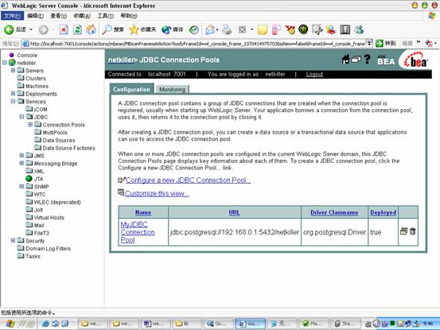This screenshot has height=330, width=440.
Task: Click Configure a new JDBC Connection Pool link
Action: tap(189, 181)
